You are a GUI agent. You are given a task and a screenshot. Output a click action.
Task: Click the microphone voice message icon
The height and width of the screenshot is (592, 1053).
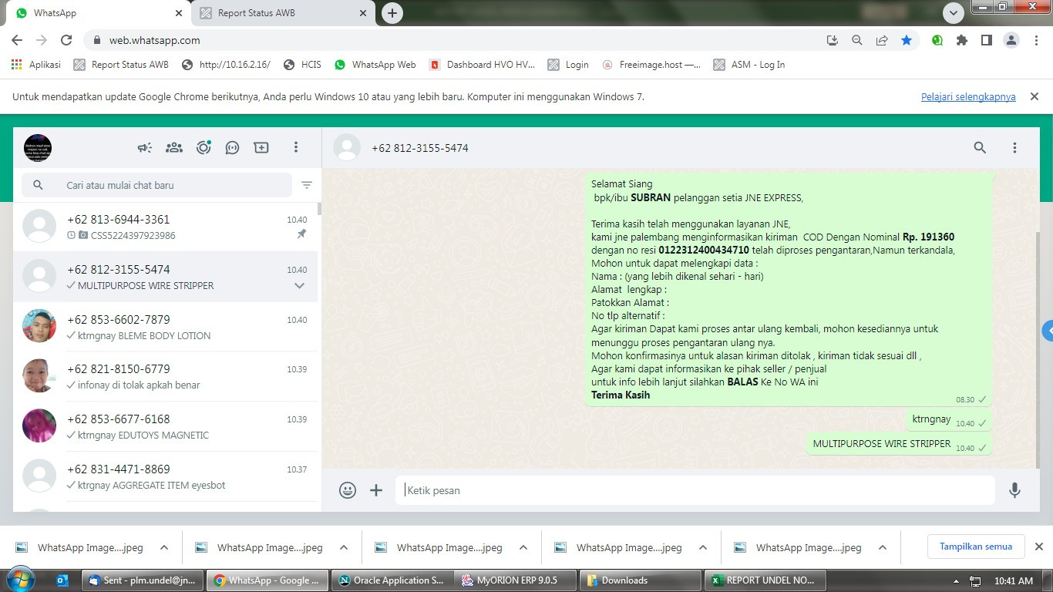(1014, 489)
